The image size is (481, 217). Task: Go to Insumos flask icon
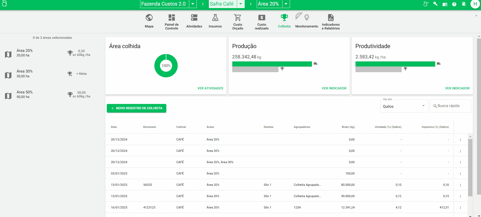(x=215, y=18)
